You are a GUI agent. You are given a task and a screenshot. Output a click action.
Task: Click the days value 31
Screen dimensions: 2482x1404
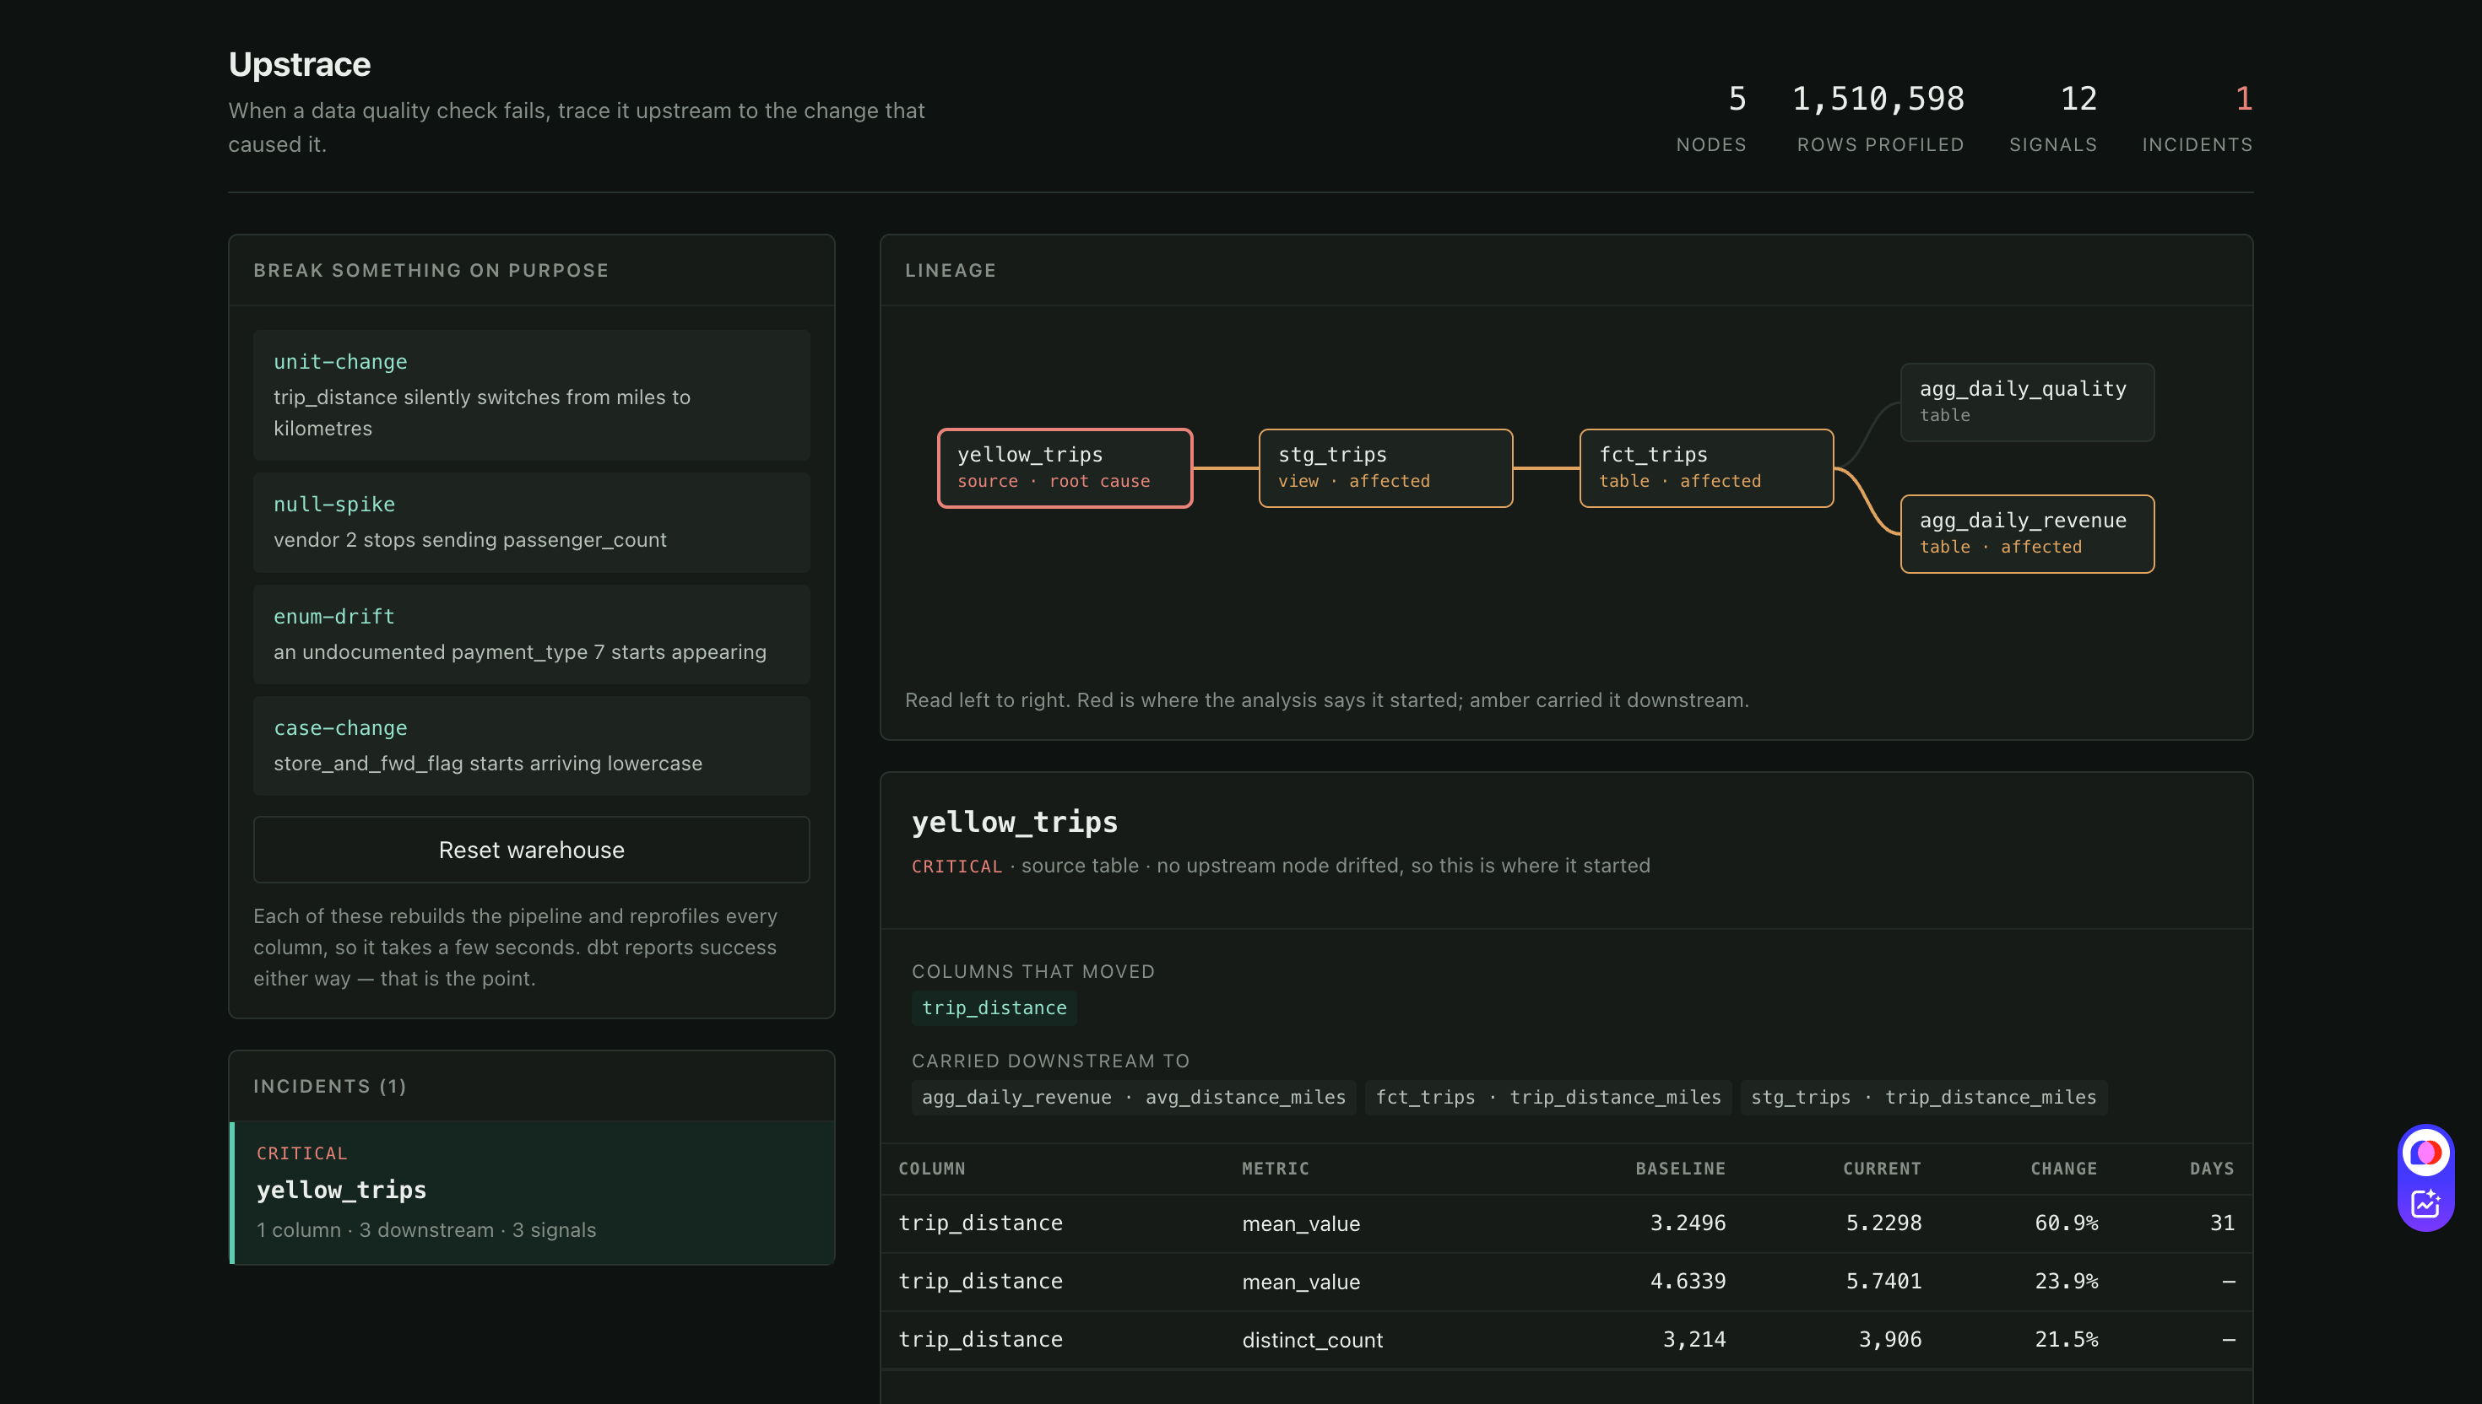pos(2223,1223)
